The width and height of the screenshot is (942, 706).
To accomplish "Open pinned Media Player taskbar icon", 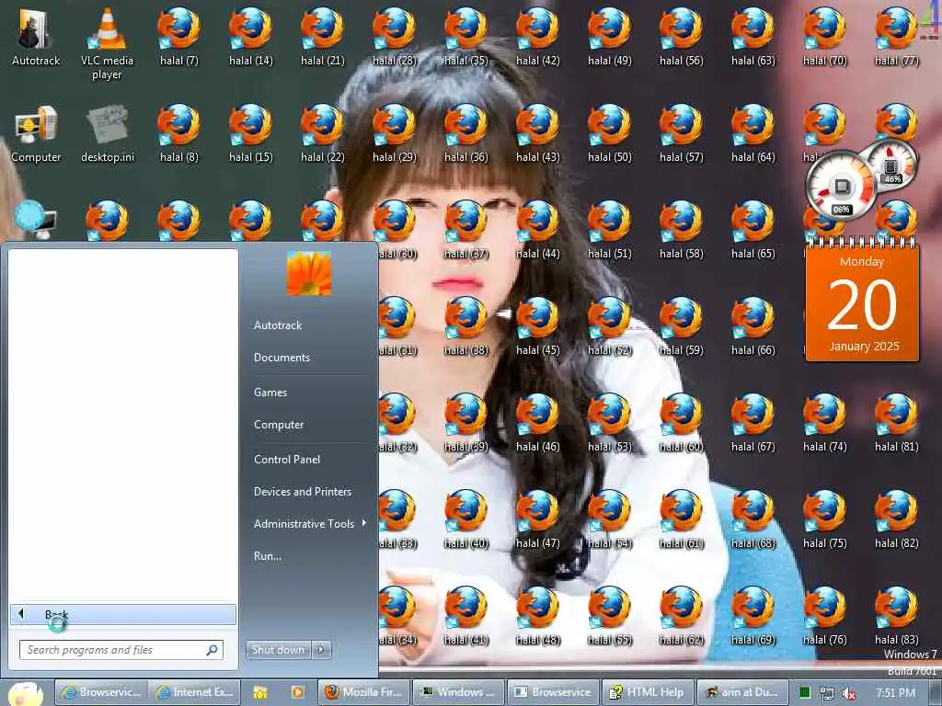I will coord(297,693).
